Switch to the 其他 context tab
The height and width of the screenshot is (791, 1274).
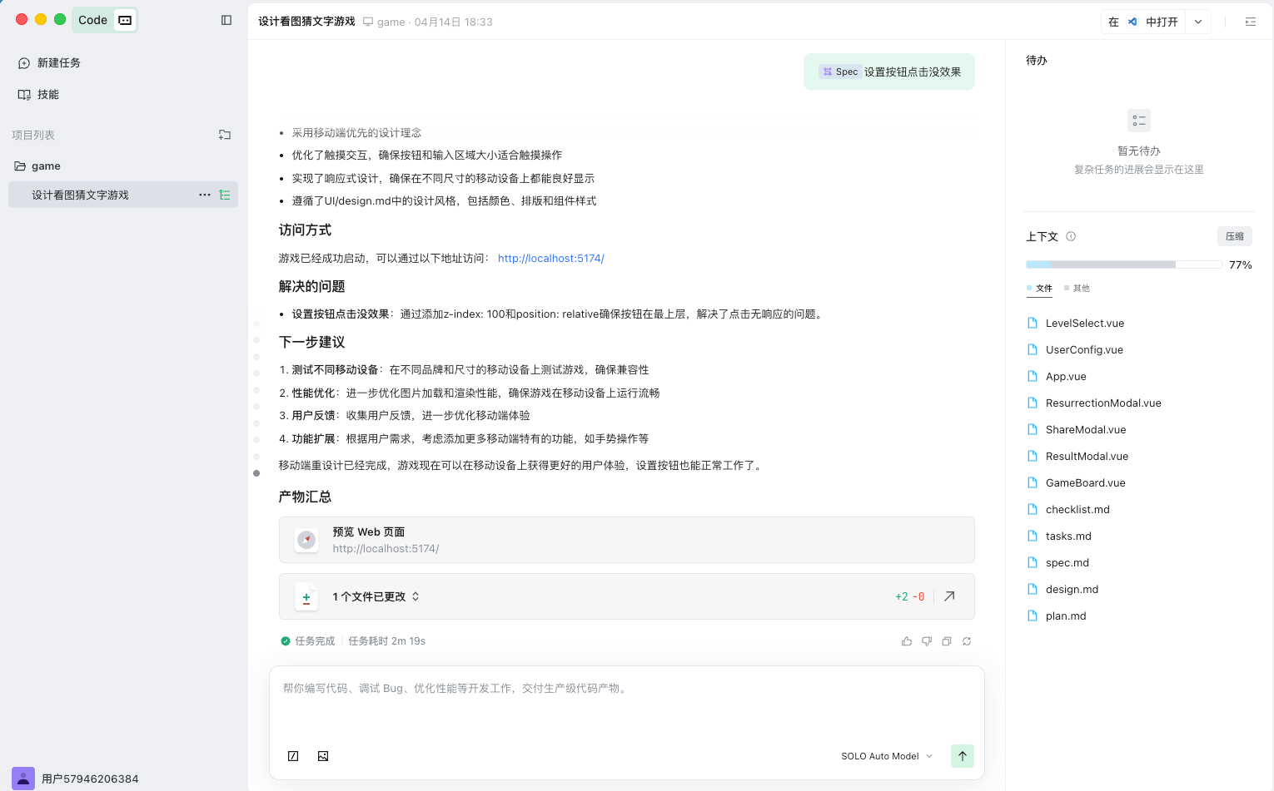1080,289
